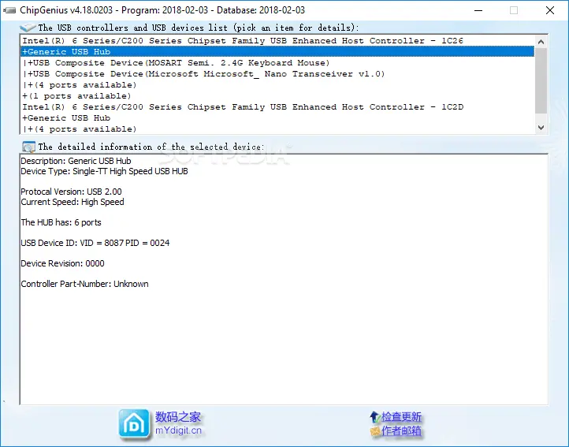Select the Generic USB Hub under 1C2D
This screenshot has height=447, width=569.
pyautogui.click(x=67, y=118)
